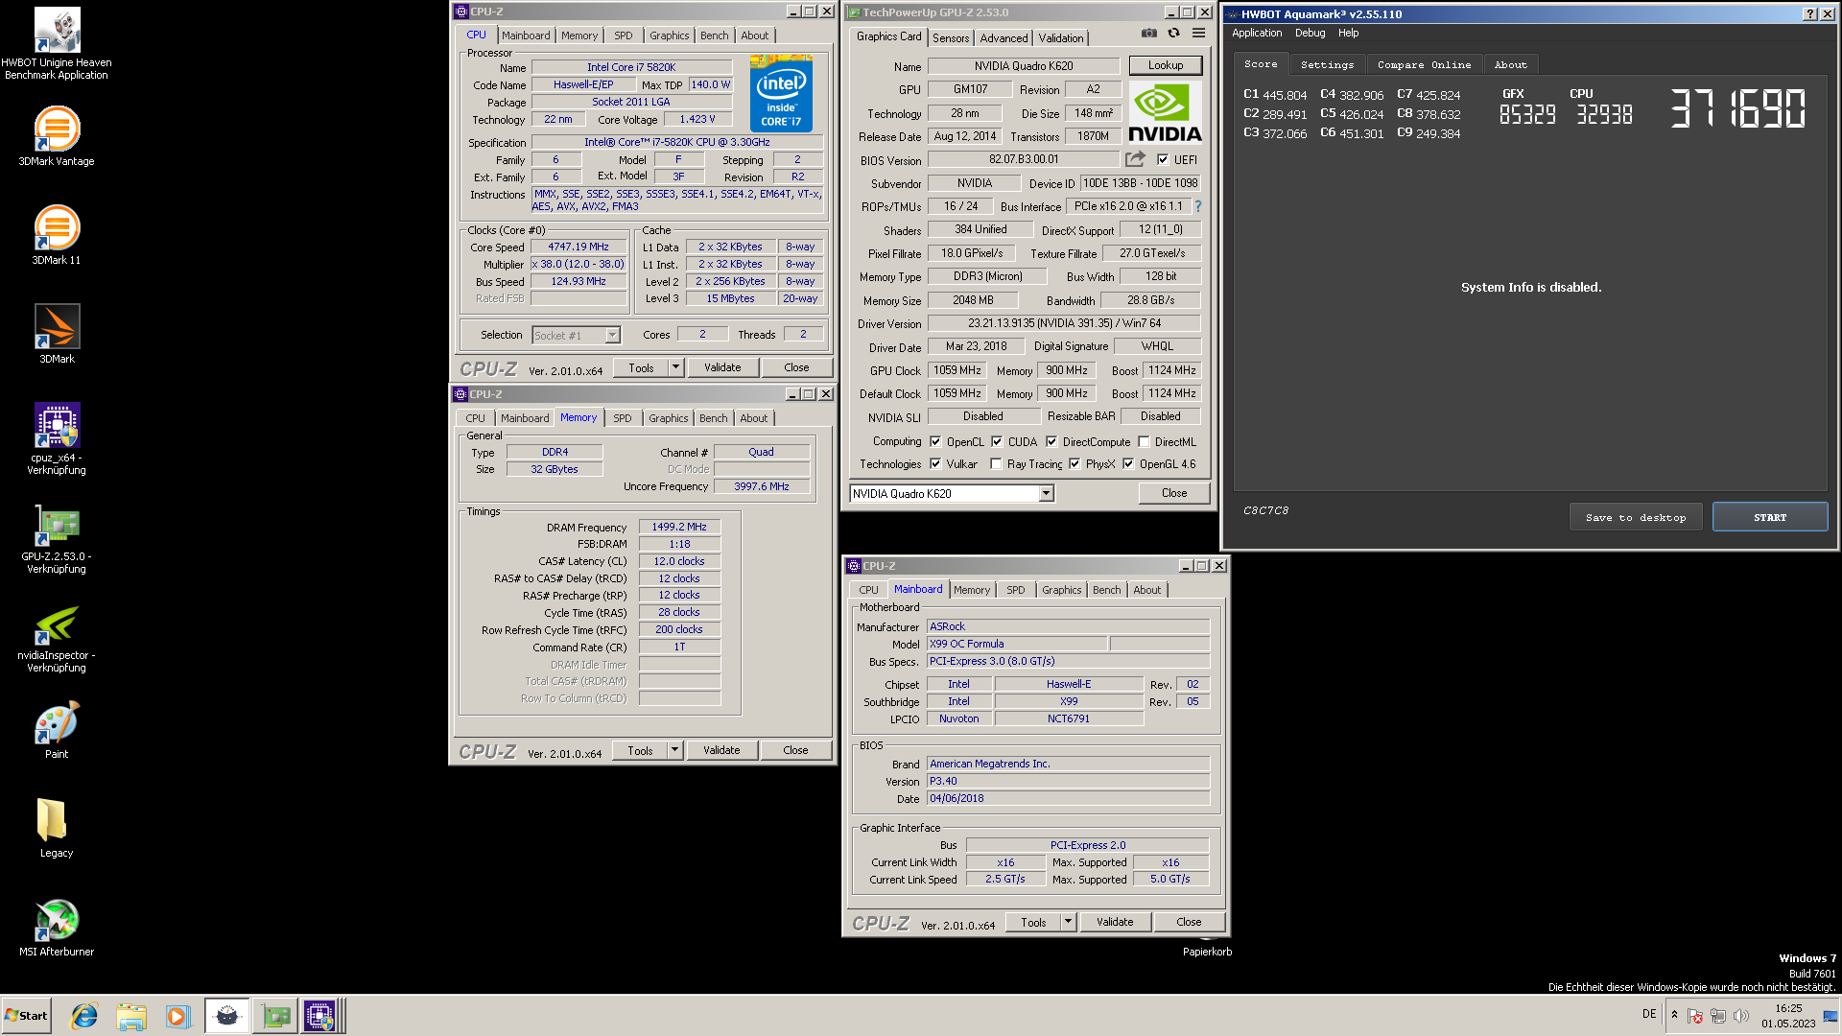Open the cpuz_x64 shortcut on desktop
This screenshot has width=1842, height=1036.
coord(57,437)
